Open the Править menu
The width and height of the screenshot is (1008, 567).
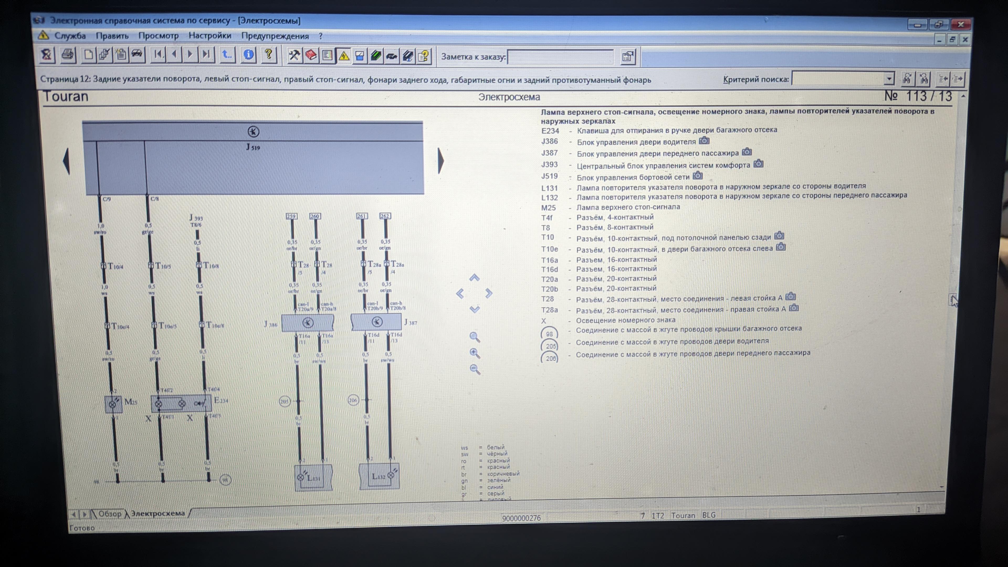point(112,36)
